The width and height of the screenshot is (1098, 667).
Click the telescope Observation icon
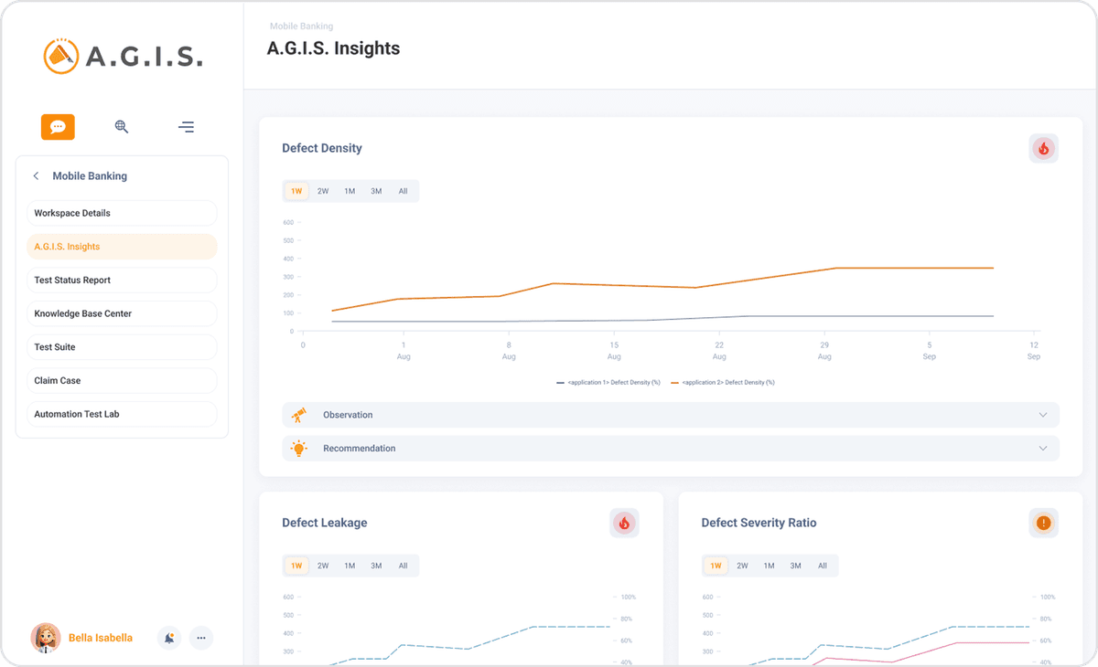298,415
